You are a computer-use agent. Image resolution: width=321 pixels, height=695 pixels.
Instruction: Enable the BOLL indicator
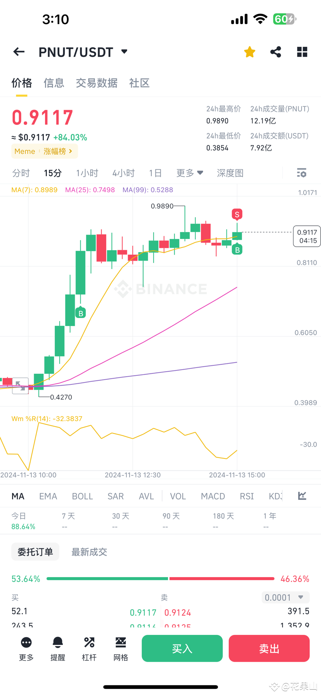point(83,496)
